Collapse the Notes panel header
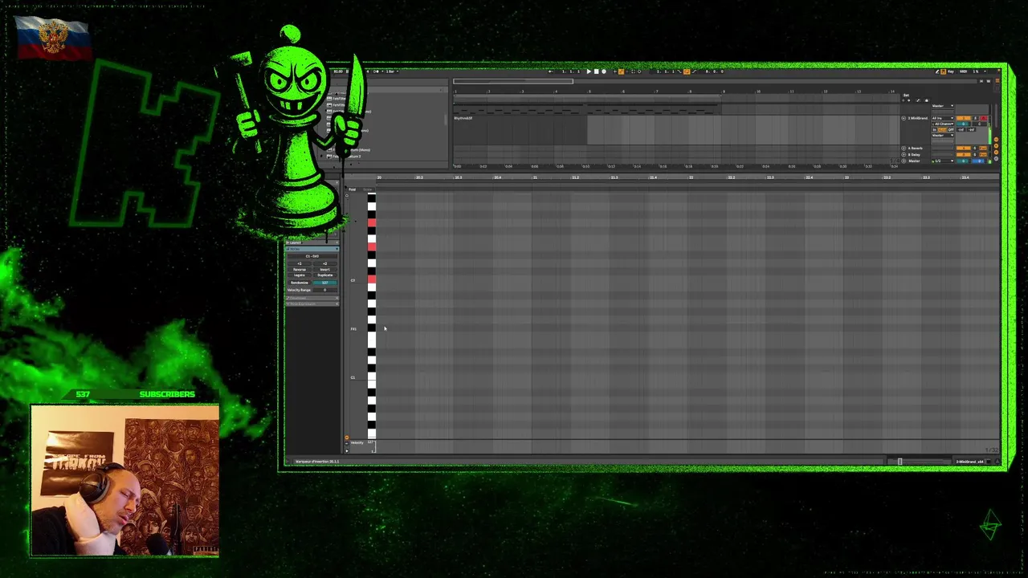1028x578 pixels. (312, 249)
